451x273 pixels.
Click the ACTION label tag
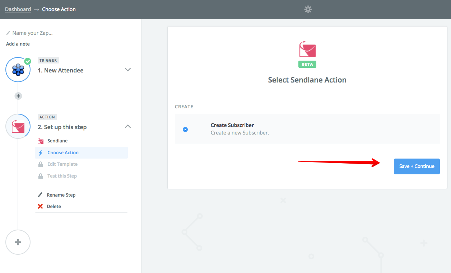pyautogui.click(x=47, y=117)
